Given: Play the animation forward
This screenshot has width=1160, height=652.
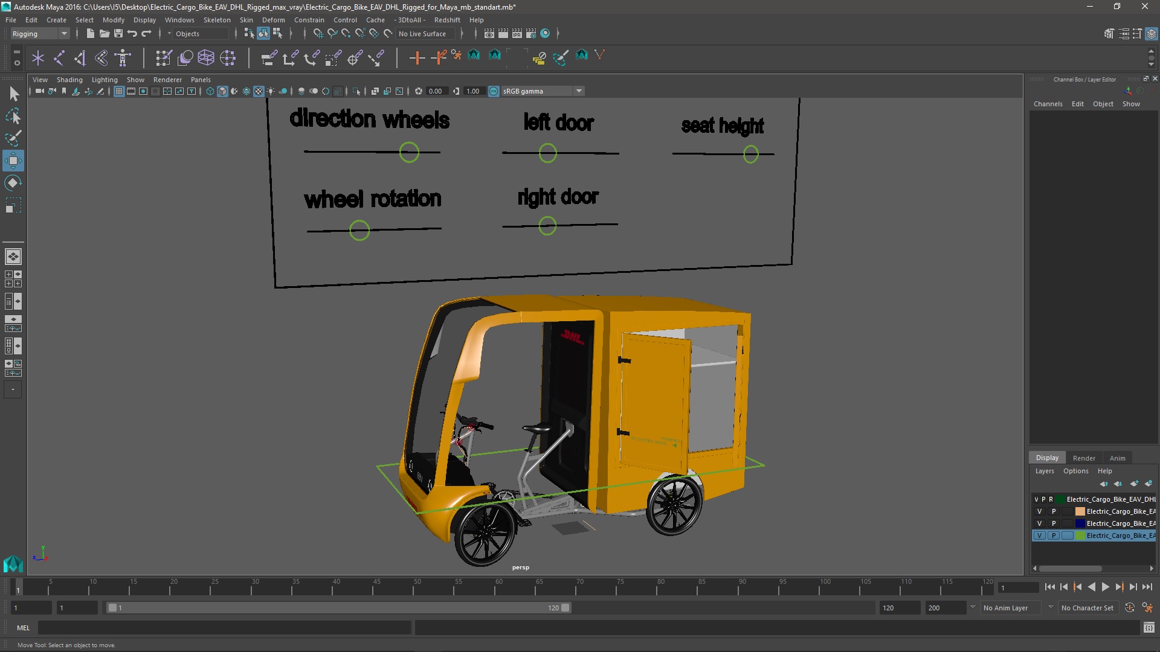Looking at the screenshot, I should pyautogui.click(x=1105, y=587).
